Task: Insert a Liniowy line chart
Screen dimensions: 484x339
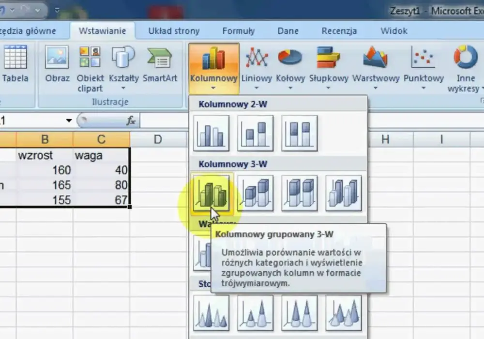Action: (257, 68)
